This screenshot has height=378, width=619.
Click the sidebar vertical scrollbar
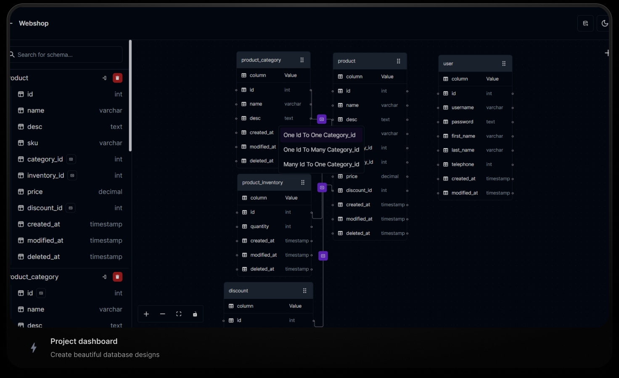pyautogui.click(x=130, y=96)
